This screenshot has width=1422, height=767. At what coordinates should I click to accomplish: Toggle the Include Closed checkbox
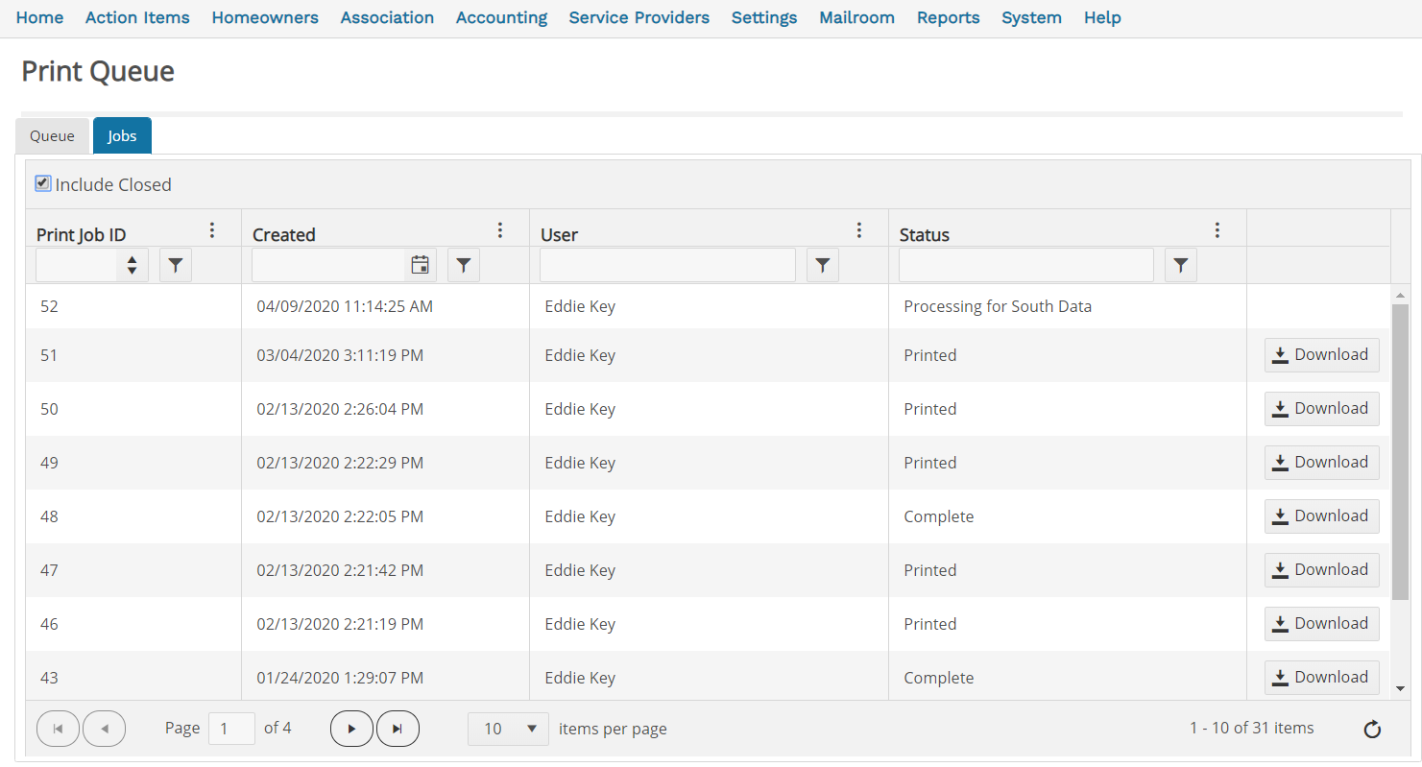click(x=42, y=183)
